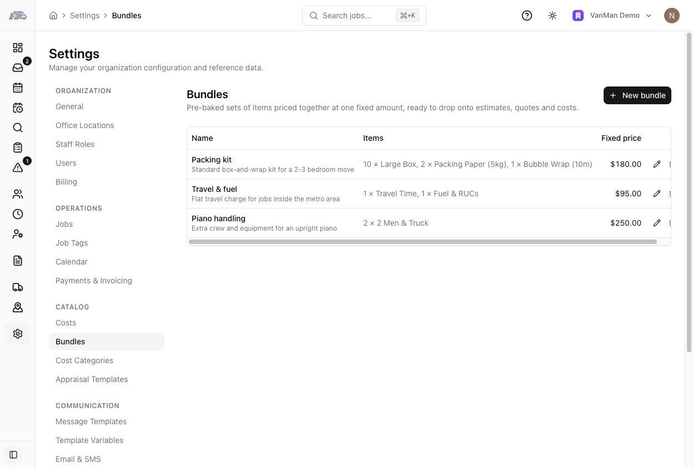Click the Travel & fuel bundle name

tap(214, 189)
